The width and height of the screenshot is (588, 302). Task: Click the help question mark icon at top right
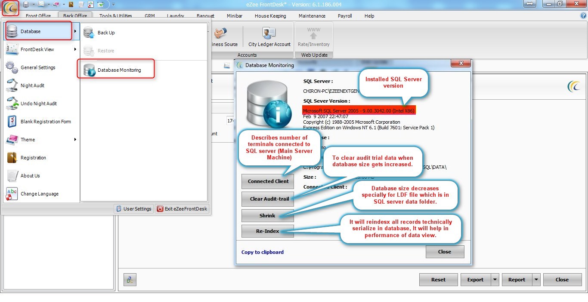[x=584, y=15]
